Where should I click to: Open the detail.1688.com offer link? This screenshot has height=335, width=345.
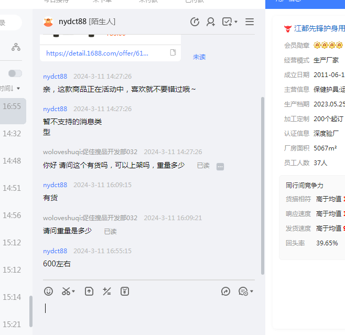97,53
